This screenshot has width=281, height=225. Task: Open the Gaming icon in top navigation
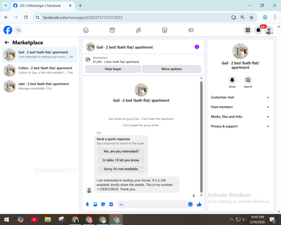pyautogui.click(x=191, y=30)
